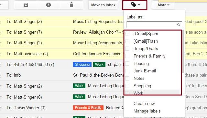Click the Archive icon button
The image size is (207, 118).
pyautogui.click(x=26, y=5)
